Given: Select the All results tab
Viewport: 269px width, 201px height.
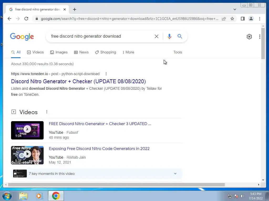Looking at the screenshot, I should point(16,52).
